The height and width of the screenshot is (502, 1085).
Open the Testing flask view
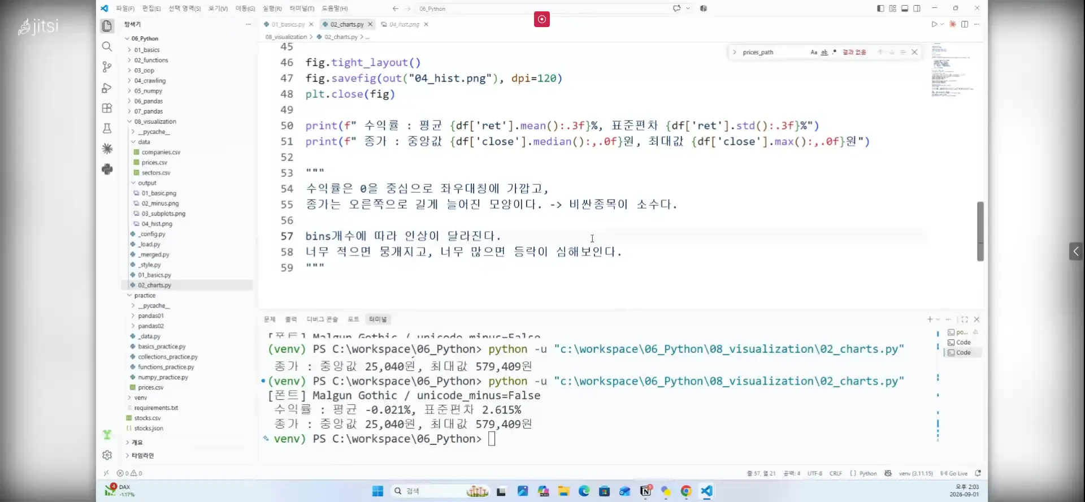[x=107, y=128]
